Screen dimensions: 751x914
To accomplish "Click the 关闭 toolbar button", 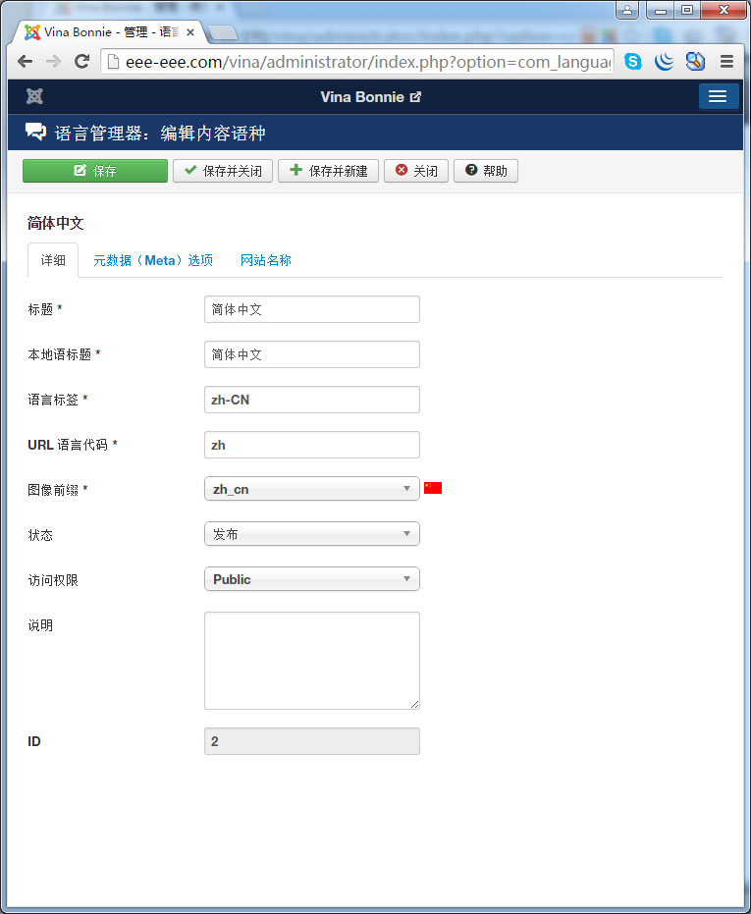I will pos(415,171).
